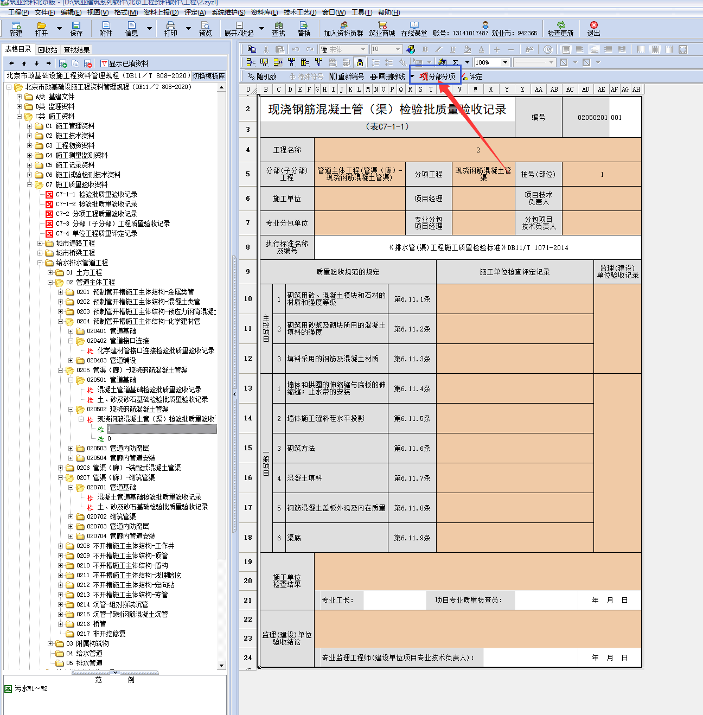Move item left with left arrow
The height and width of the screenshot is (715, 703).
[x=11, y=63]
